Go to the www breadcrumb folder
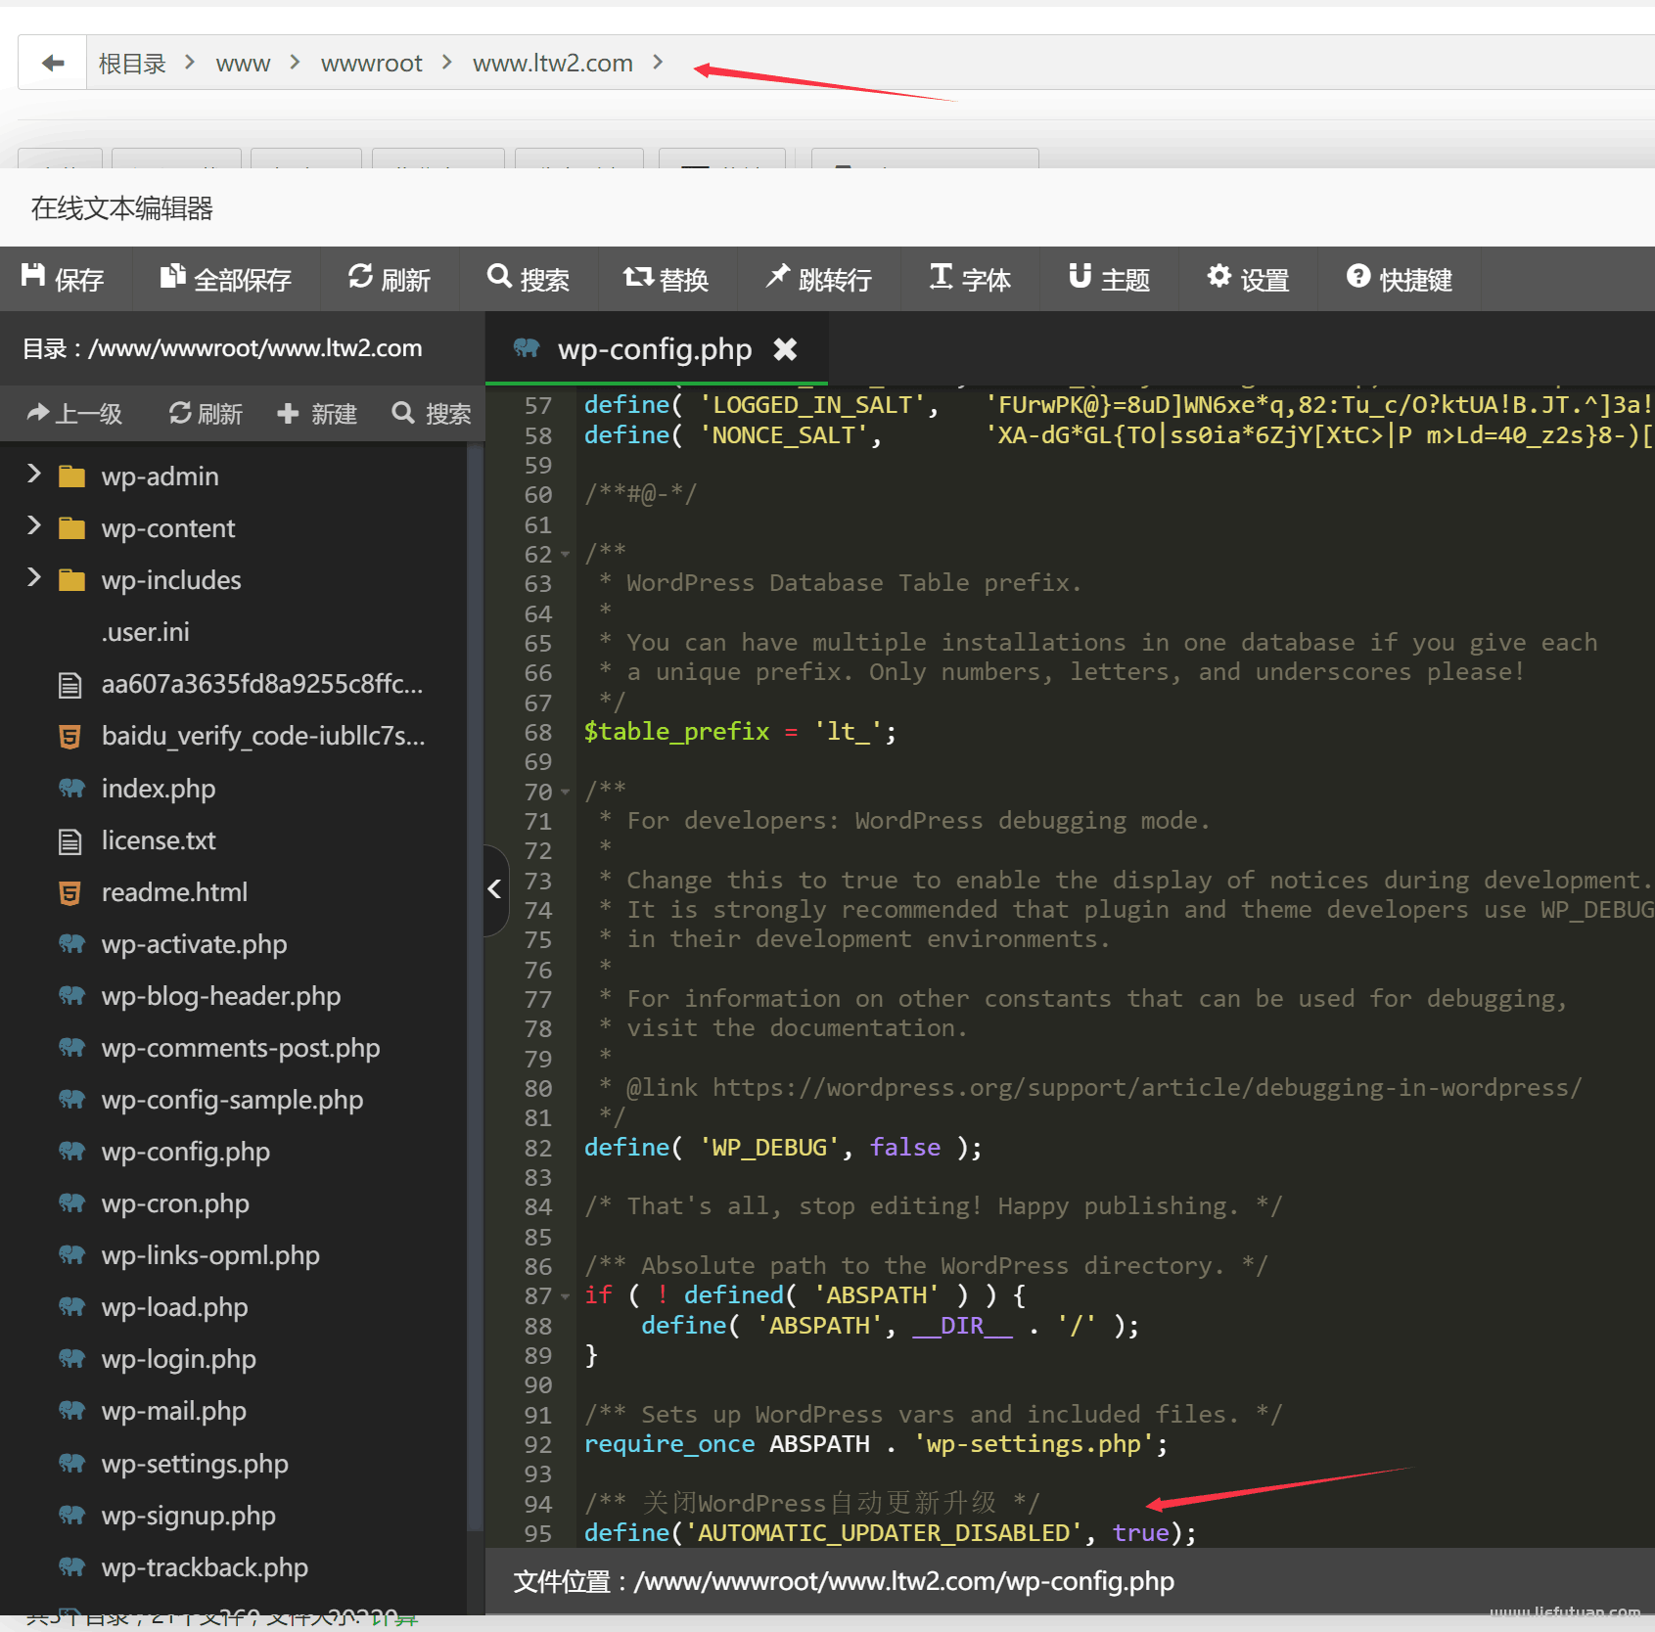The height and width of the screenshot is (1632, 1655). [x=243, y=64]
